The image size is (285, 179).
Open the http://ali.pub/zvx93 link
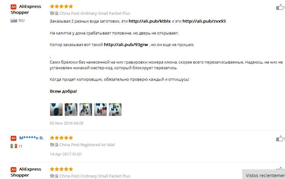204,21
